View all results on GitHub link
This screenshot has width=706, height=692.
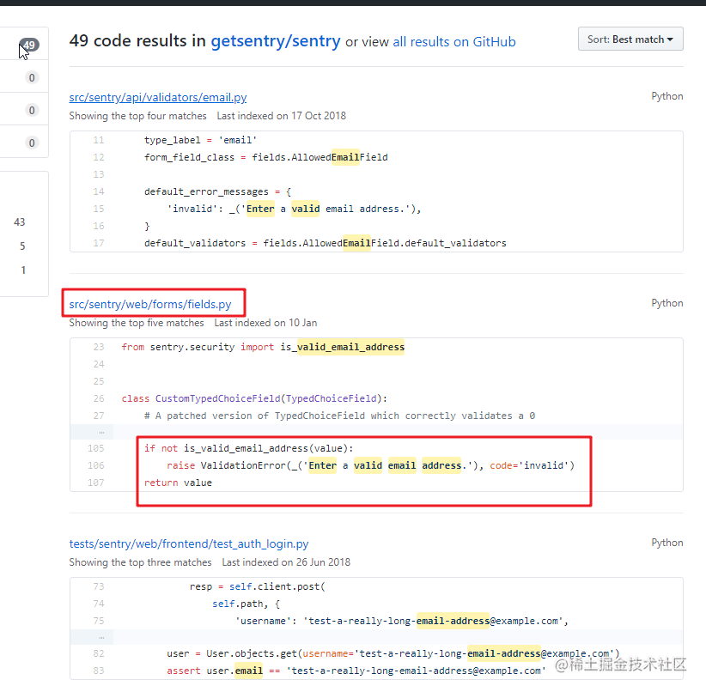pos(453,42)
